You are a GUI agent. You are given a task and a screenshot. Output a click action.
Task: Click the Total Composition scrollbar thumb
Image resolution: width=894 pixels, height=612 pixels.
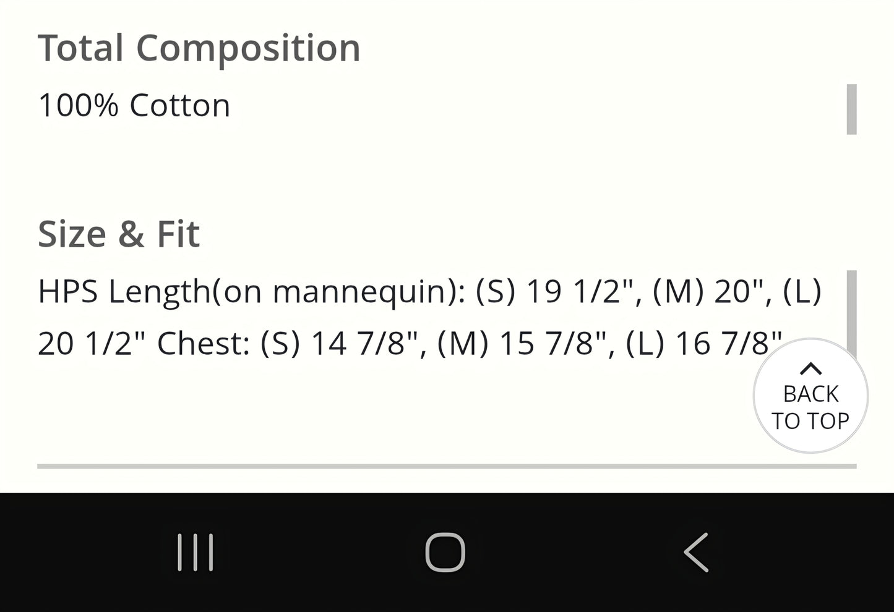(851, 109)
